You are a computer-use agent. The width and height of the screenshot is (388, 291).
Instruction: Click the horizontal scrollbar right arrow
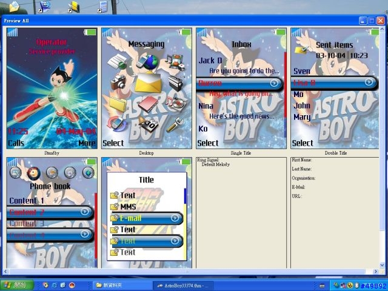click(376, 272)
